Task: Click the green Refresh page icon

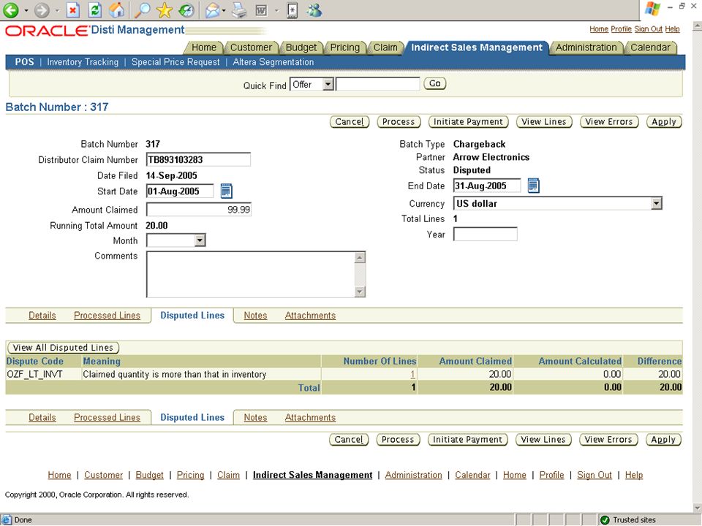Action: pos(95,9)
